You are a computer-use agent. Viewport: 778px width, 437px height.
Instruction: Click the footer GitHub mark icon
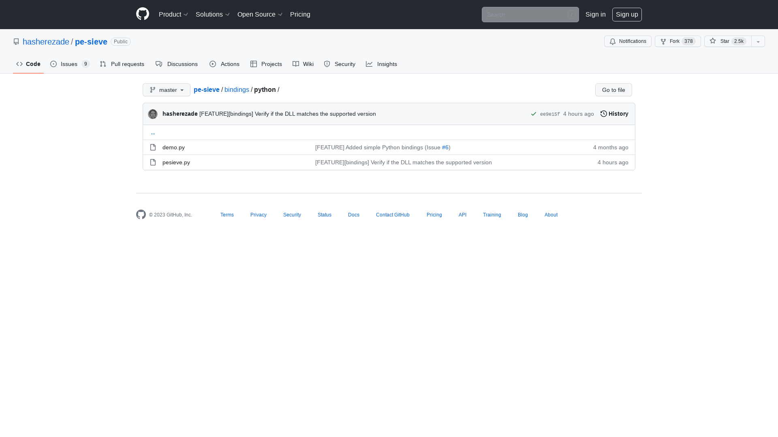click(x=141, y=214)
